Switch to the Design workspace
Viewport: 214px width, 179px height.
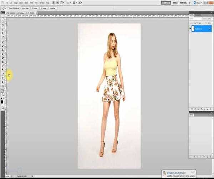click(175, 3)
